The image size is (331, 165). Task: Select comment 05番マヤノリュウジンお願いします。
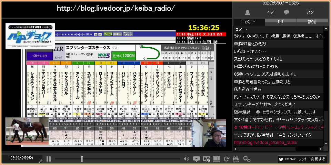279,74
